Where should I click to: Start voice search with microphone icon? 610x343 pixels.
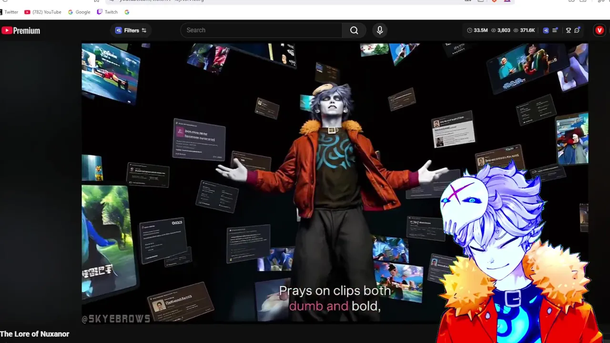(x=380, y=30)
